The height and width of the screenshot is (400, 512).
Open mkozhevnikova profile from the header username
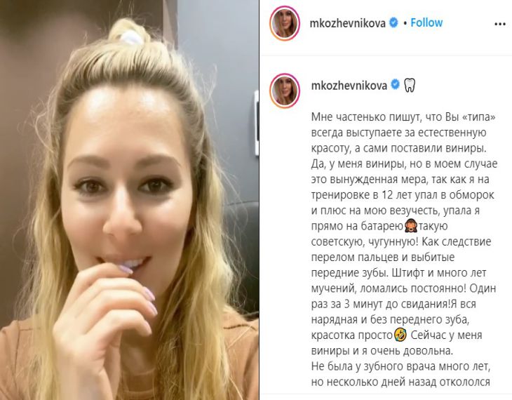pyautogui.click(x=348, y=23)
